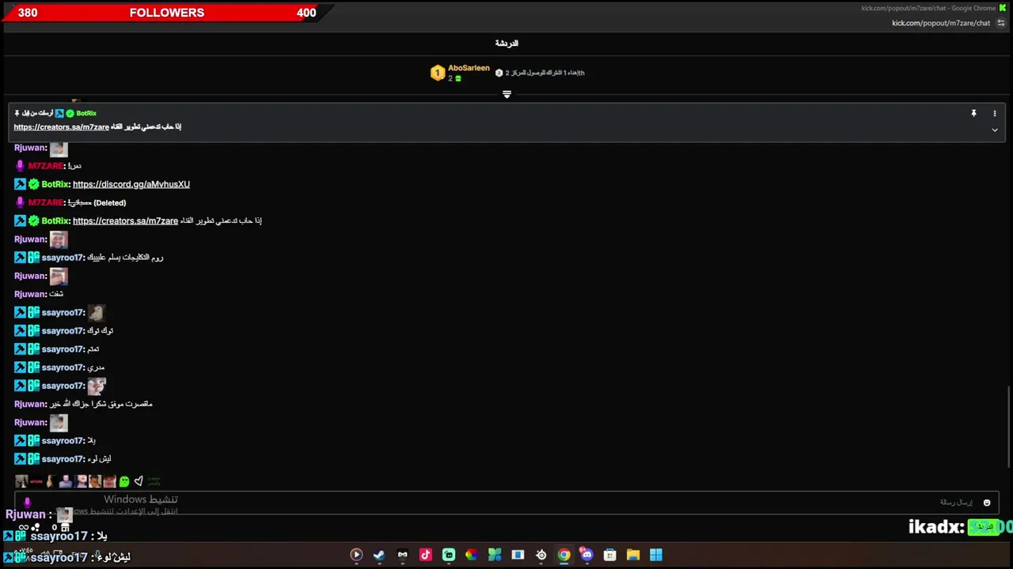1013x569 pixels.
Task: Open the creators.sa/m7zare link in the BotRix chat message
Action: [125, 221]
